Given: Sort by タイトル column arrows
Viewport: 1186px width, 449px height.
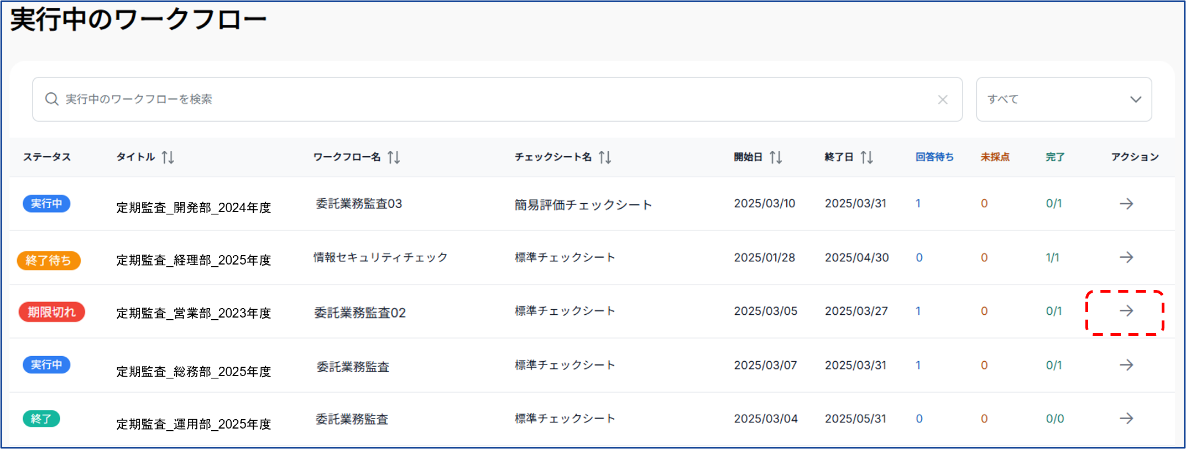Looking at the screenshot, I should (x=168, y=157).
